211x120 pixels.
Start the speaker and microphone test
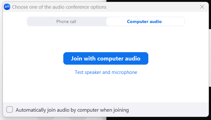tap(106, 72)
